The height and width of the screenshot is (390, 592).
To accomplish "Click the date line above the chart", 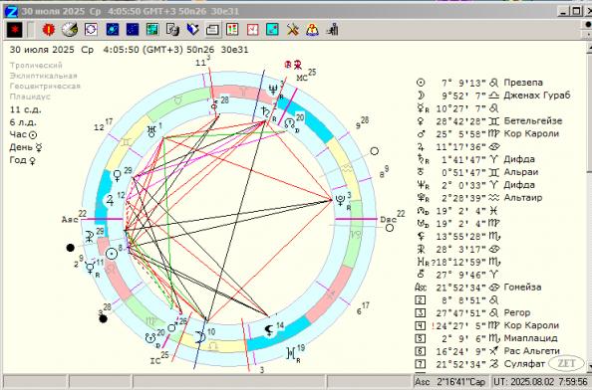I will (x=129, y=50).
